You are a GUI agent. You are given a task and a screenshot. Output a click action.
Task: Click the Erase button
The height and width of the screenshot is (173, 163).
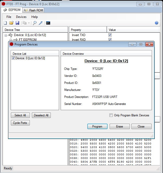tap(120, 127)
